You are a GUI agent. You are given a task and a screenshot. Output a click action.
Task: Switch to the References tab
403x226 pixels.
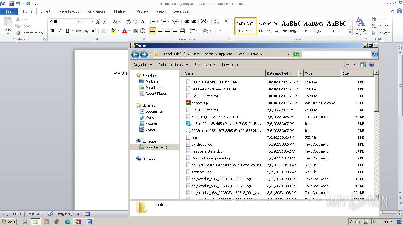(x=96, y=11)
